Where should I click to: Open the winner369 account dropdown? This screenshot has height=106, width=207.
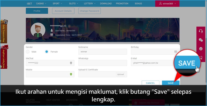167,4
